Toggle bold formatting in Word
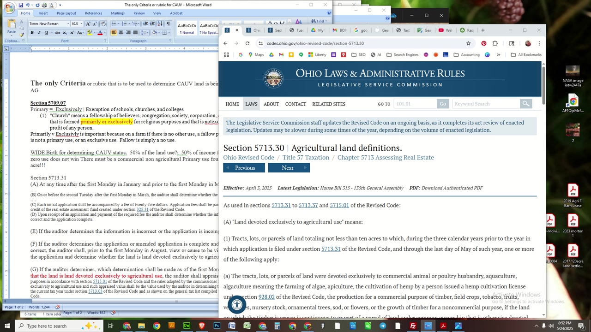This screenshot has width=591, height=332. [x=32, y=33]
